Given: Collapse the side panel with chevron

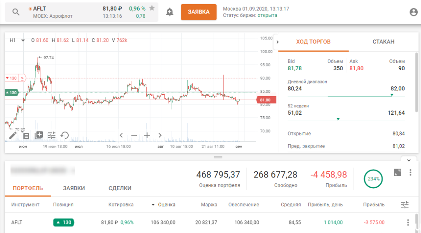Looking at the screenshot, I should (278, 42).
